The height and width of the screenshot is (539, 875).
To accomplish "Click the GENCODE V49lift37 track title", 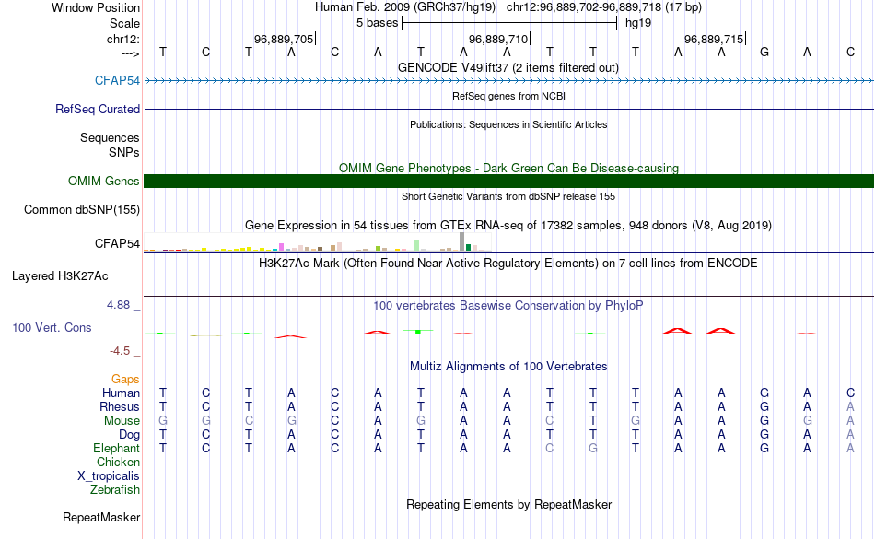I will point(508,67).
